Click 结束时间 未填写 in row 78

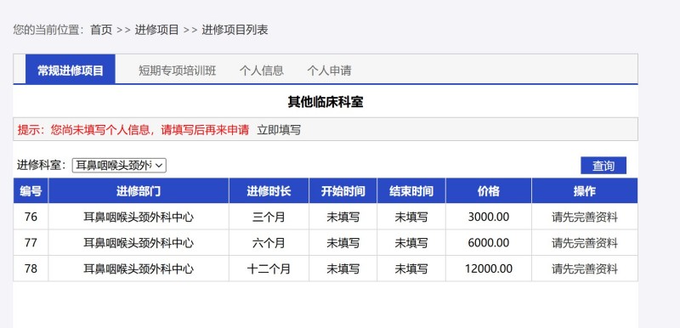pyautogui.click(x=411, y=269)
